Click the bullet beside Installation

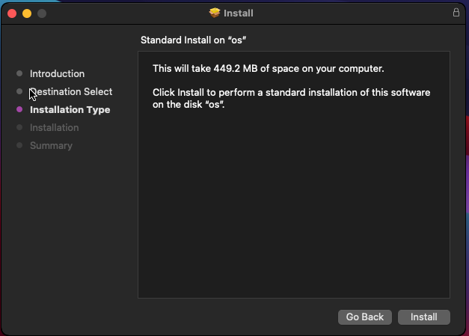coord(19,127)
